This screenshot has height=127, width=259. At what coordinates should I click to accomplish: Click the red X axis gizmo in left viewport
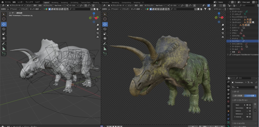point(96,18)
